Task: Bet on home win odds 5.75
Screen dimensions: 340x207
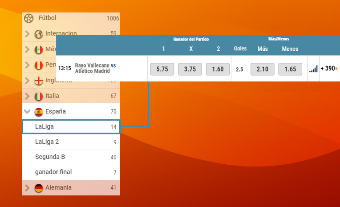Action: pyautogui.click(x=162, y=69)
